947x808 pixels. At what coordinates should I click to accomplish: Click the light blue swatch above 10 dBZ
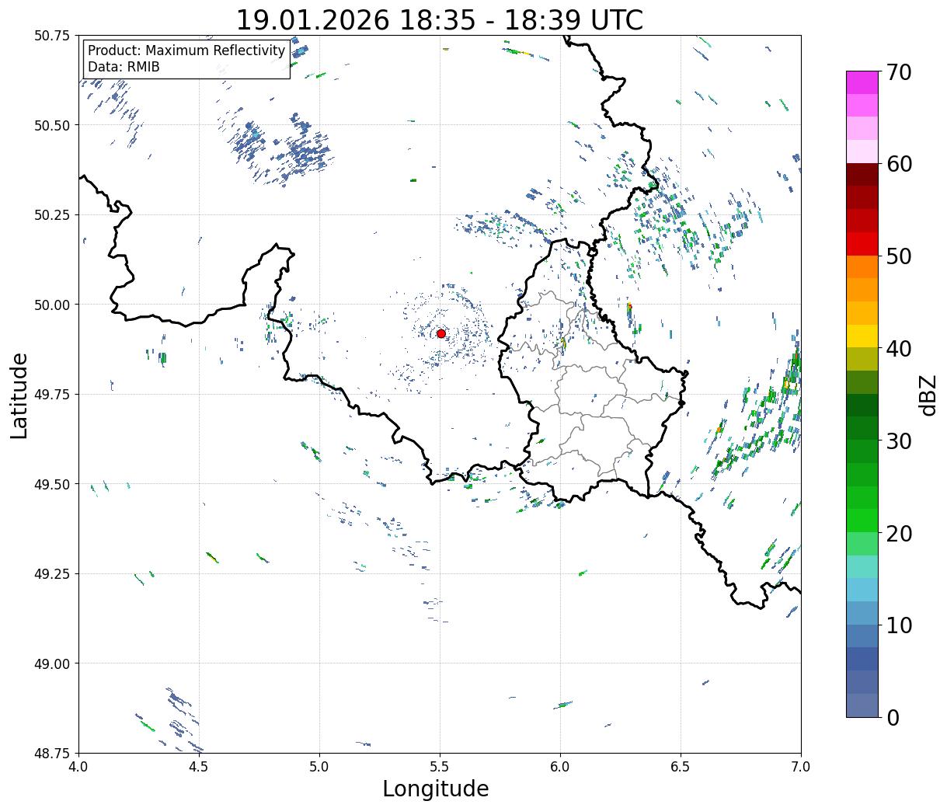[862, 590]
